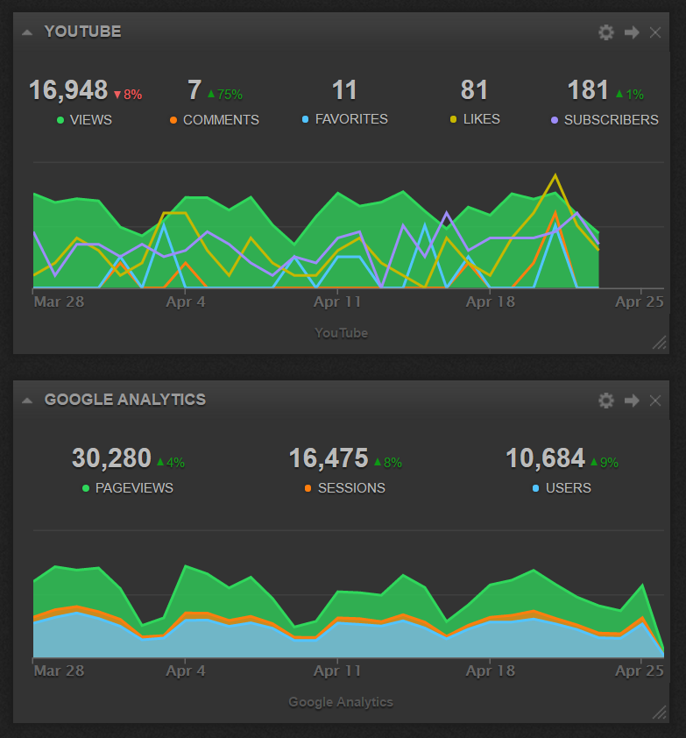Viewport: 686px width, 738px height.
Task: Click Google Analytics caption under bottom chart
Action: click(x=341, y=702)
